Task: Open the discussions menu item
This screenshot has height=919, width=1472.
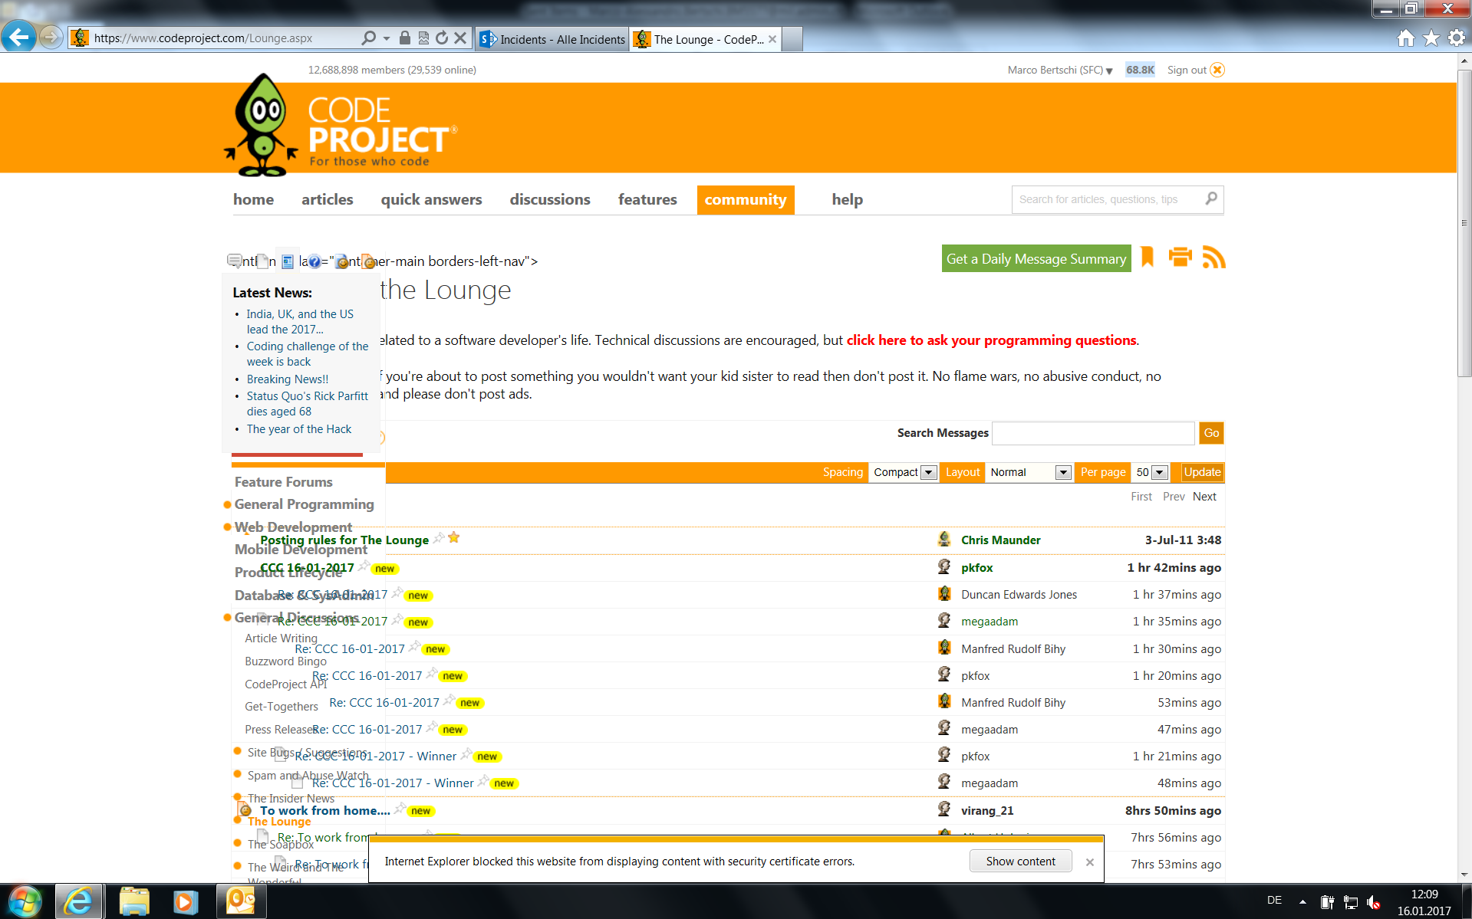Action: coord(550,199)
